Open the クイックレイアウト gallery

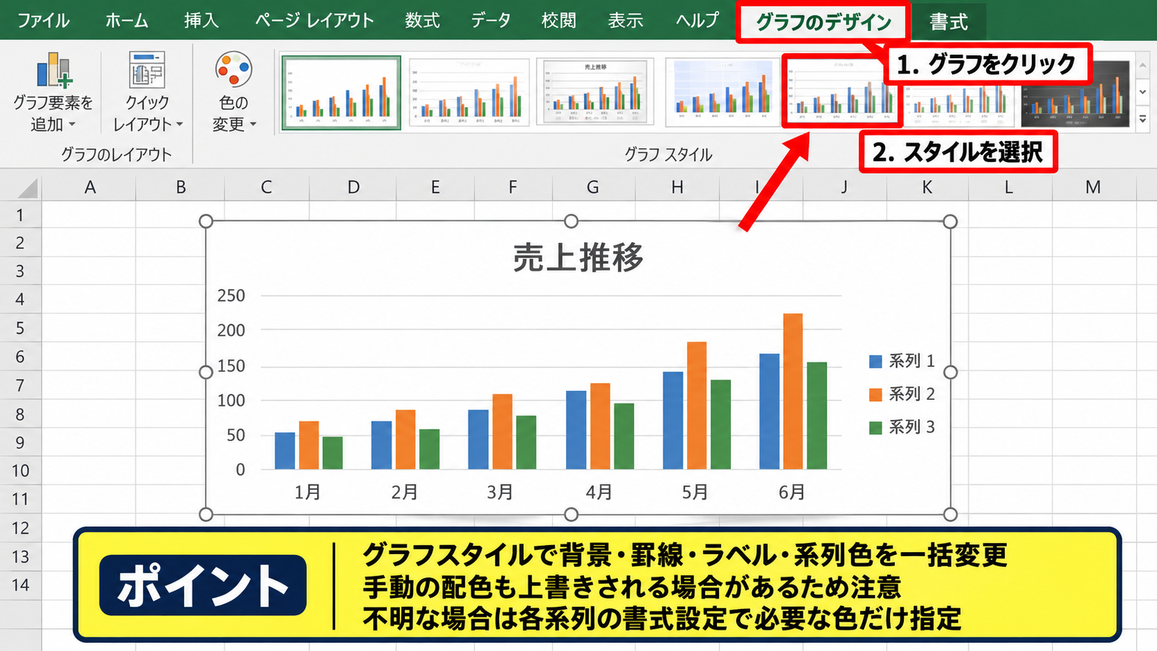click(147, 92)
